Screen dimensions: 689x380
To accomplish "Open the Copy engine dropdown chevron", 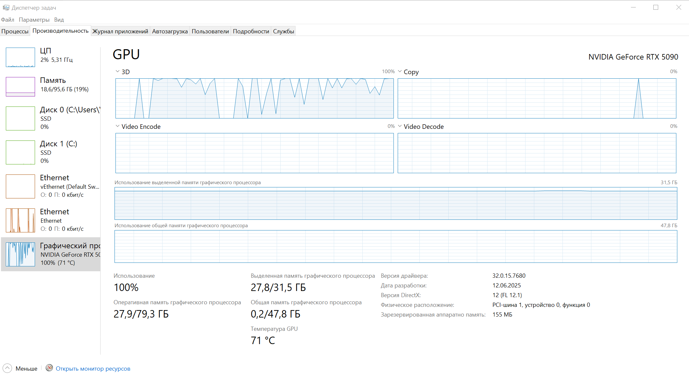I will pos(400,72).
